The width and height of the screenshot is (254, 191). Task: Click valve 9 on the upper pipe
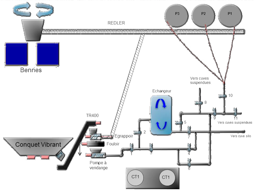tap(214, 112)
